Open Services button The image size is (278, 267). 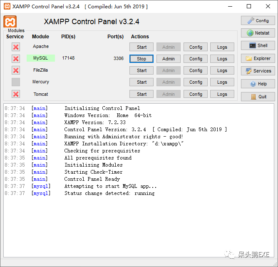tap(258, 71)
